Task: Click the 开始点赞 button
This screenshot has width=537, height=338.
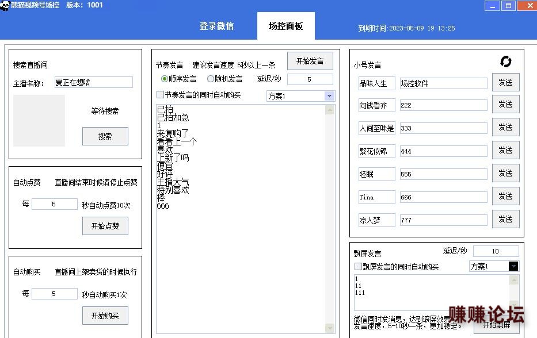Action: [105, 226]
